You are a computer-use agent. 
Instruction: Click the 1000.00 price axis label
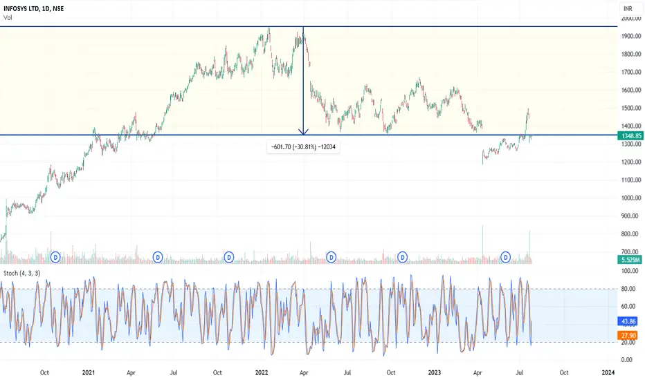tap(631, 198)
